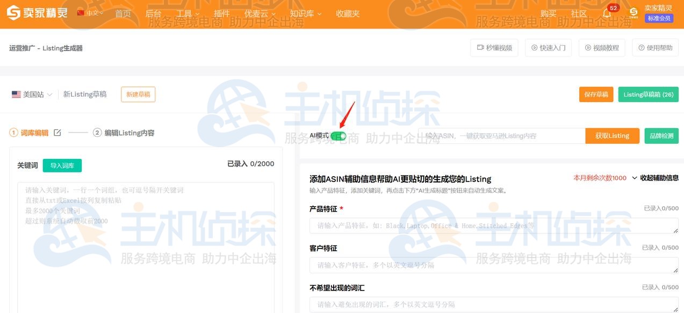
Task: Open 使用帮助 button
Action: pos(655,48)
